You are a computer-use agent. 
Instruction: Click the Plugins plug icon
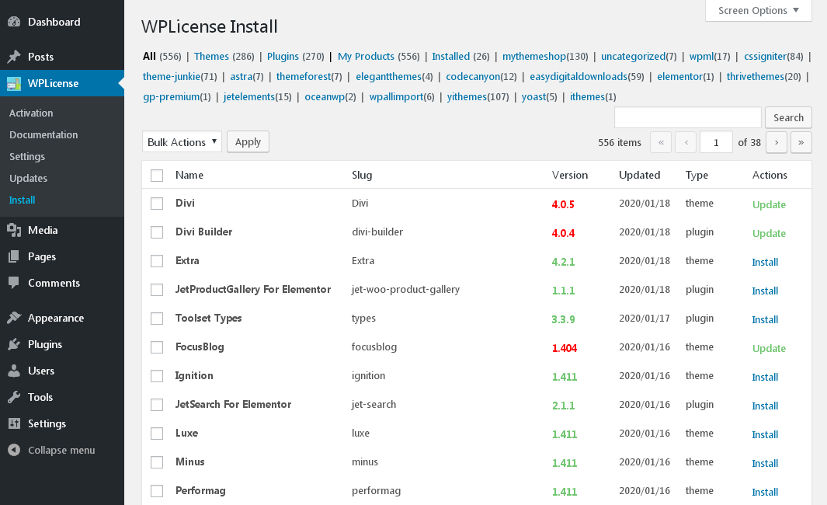14,344
